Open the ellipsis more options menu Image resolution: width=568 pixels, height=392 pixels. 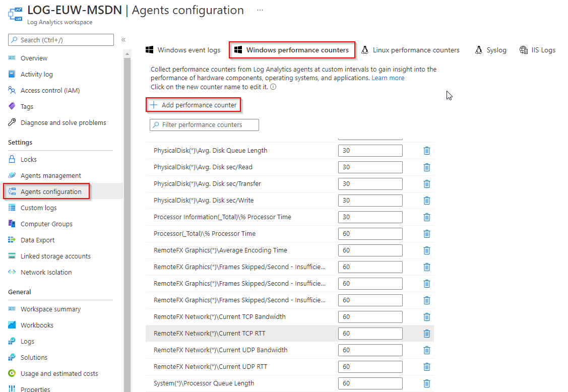[260, 10]
